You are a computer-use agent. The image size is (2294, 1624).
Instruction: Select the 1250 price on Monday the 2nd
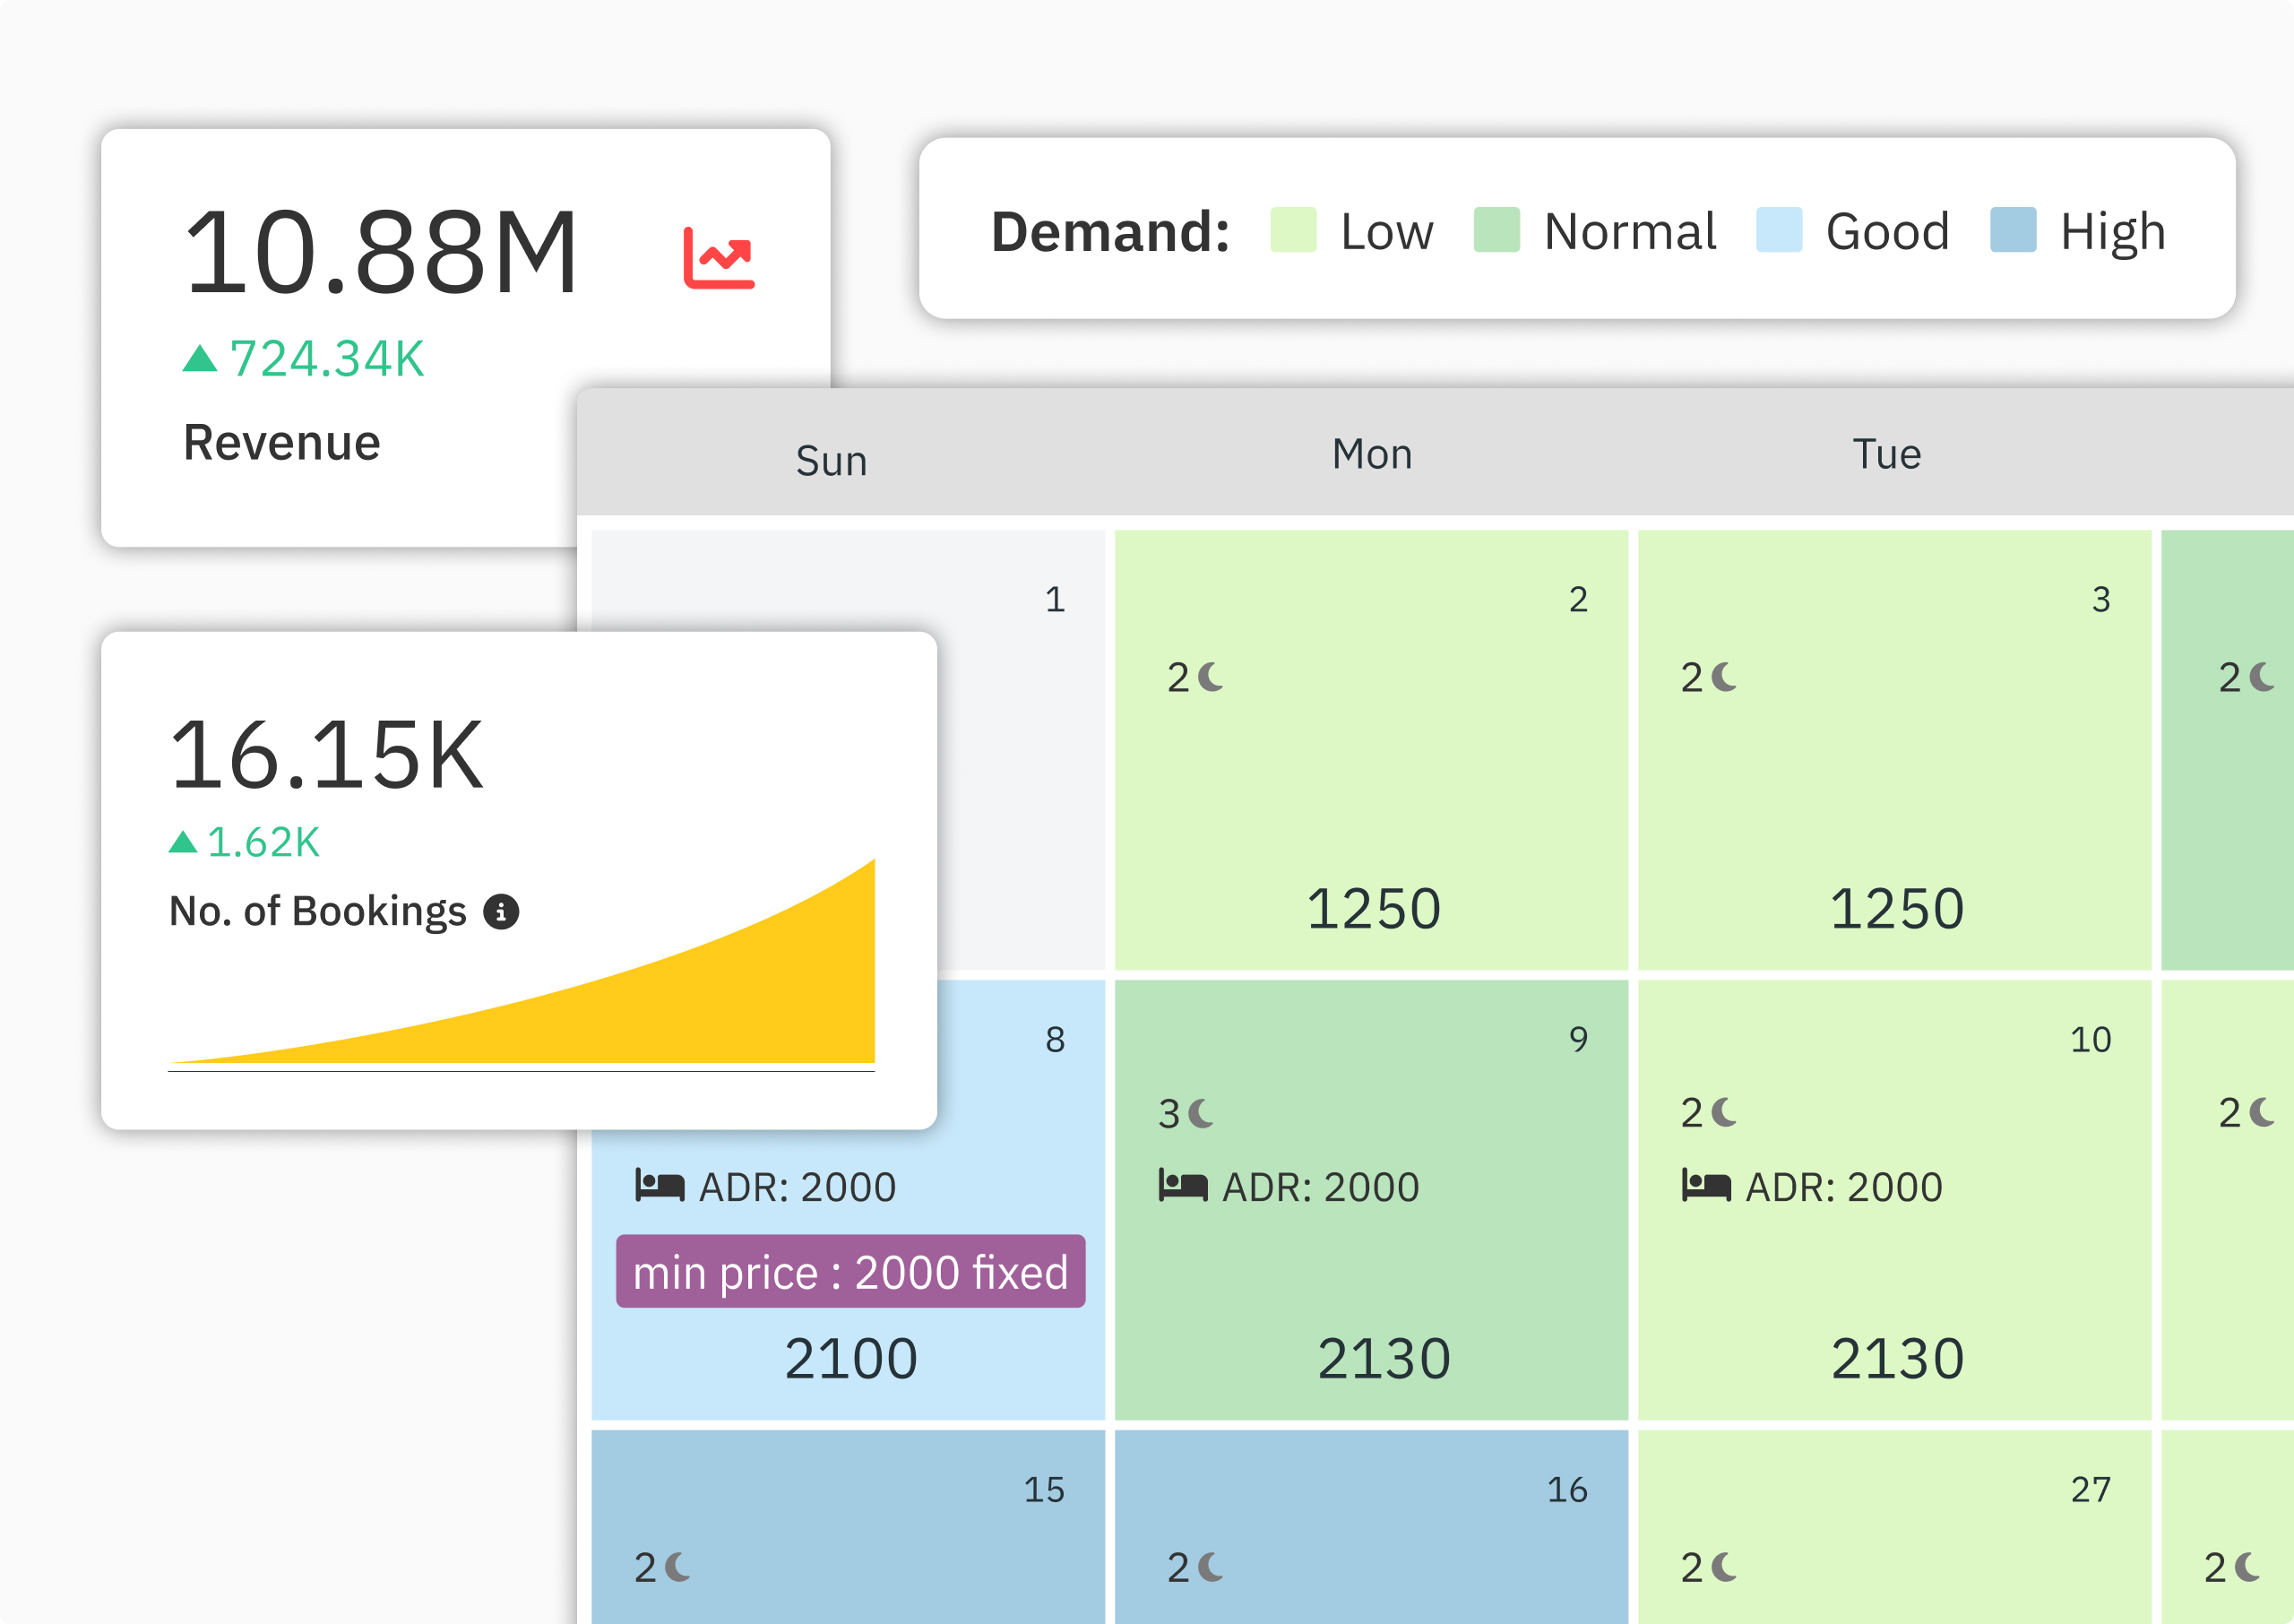1373,908
